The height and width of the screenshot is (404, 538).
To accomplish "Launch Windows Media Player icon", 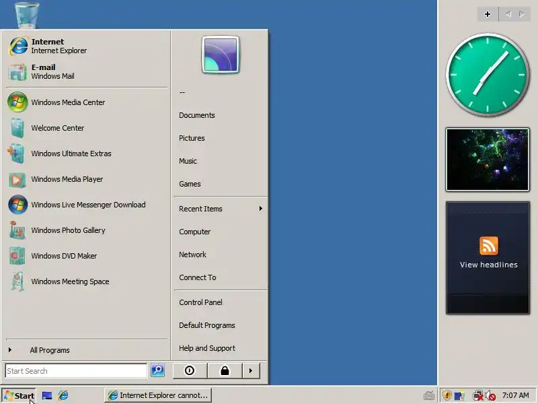I will pyautogui.click(x=17, y=179).
